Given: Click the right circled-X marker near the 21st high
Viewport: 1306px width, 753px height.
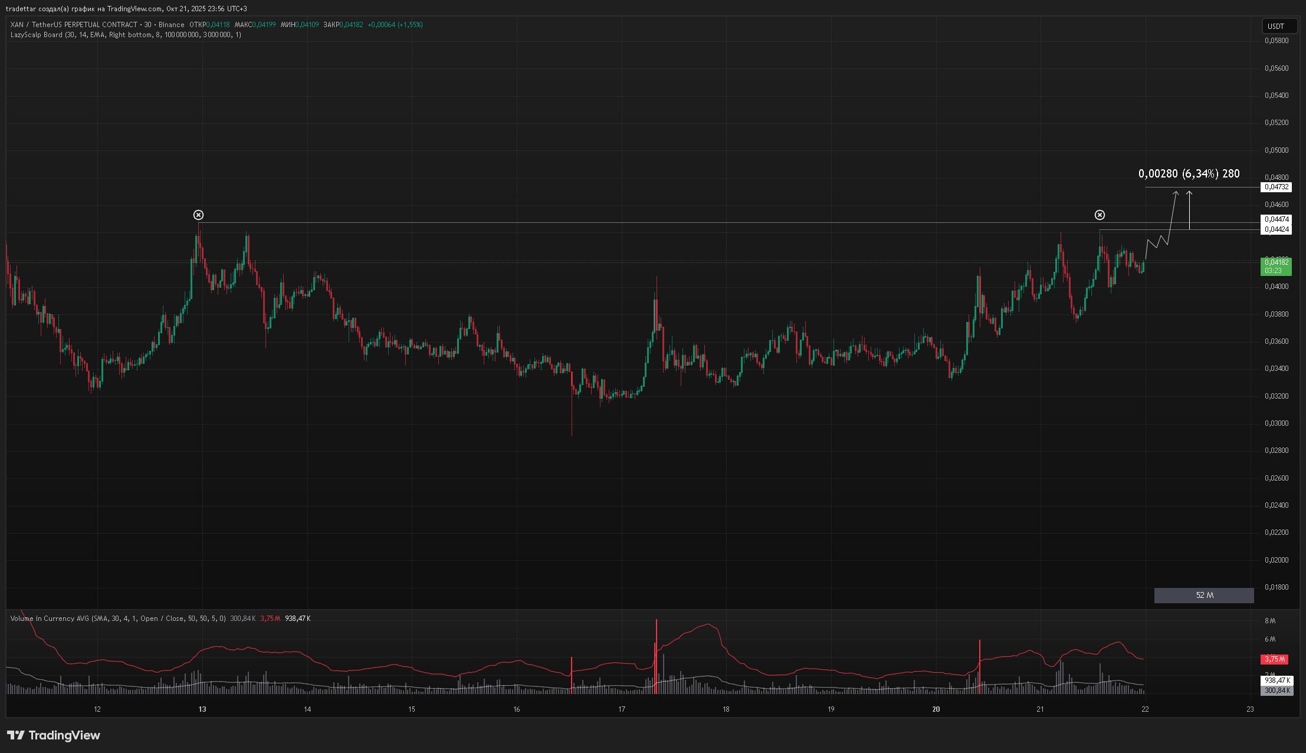Looking at the screenshot, I should tap(1100, 215).
